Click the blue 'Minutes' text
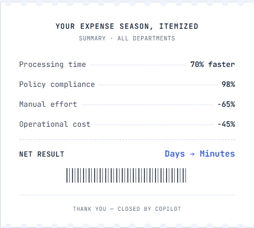Viewport: 254px width, 228px height. pyautogui.click(x=217, y=154)
